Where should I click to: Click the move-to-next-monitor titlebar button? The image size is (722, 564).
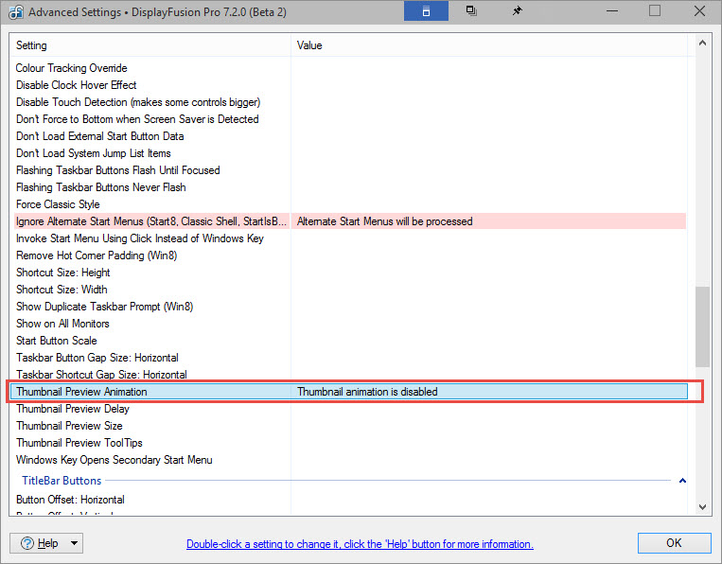(471, 11)
